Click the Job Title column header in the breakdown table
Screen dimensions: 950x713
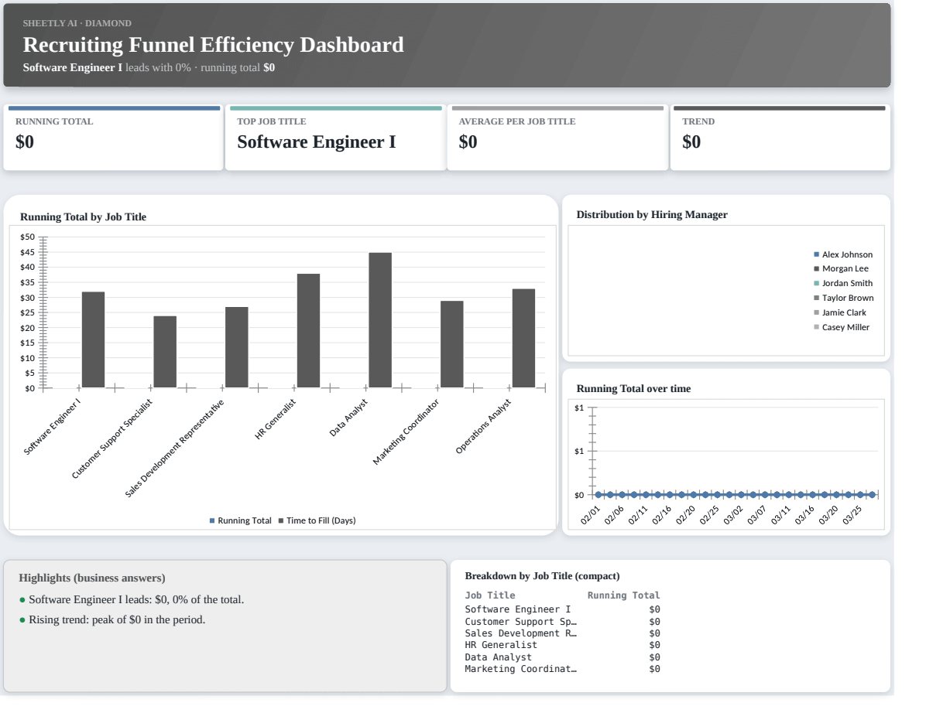click(x=489, y=595)
